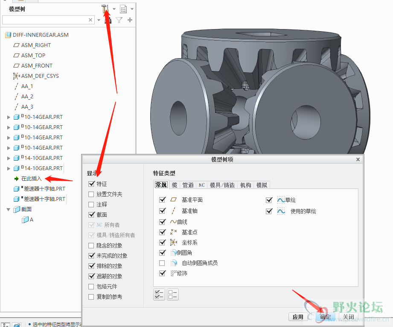Click the select-all feature types icon
The image size is (393, 327).
point(159,295)
